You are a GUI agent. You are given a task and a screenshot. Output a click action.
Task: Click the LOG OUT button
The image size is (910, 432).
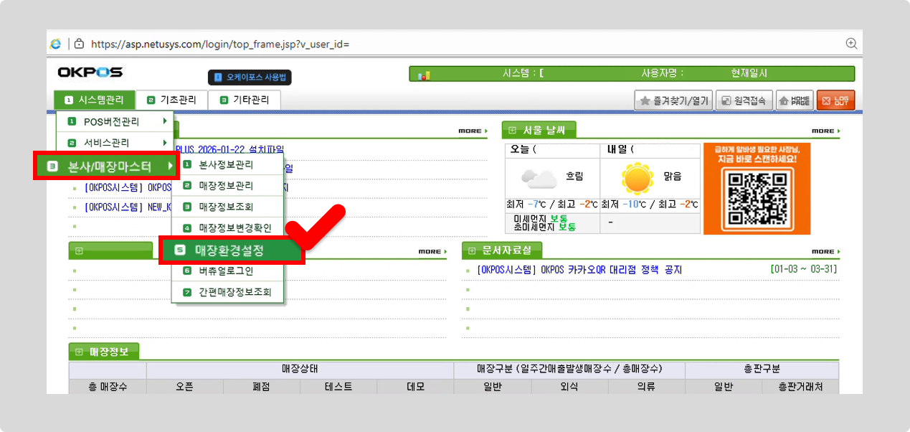pyautogui.click(x=835, y=101)
